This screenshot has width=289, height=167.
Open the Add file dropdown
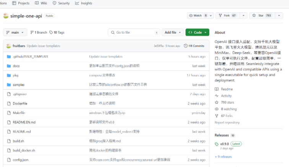173,32
